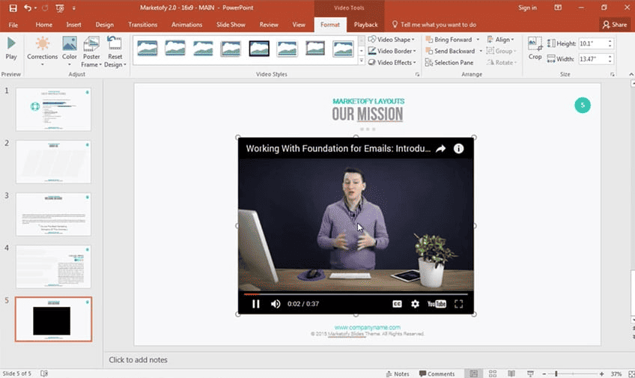Switch to the Slide Show tab
Image resolution: width=635 pixels, height=378 pixels.
pyautogui.click(x=231, y=25)
